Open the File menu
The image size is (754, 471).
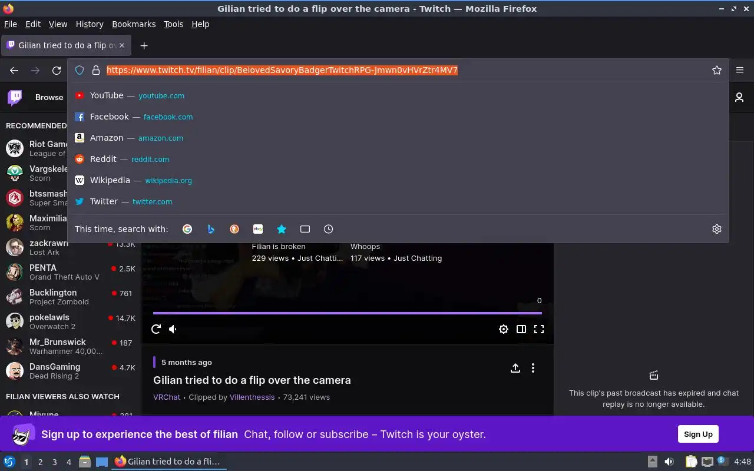11,24
